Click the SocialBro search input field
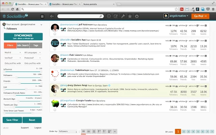Screen dimensions: 216x135 click(x=80, y=16)
